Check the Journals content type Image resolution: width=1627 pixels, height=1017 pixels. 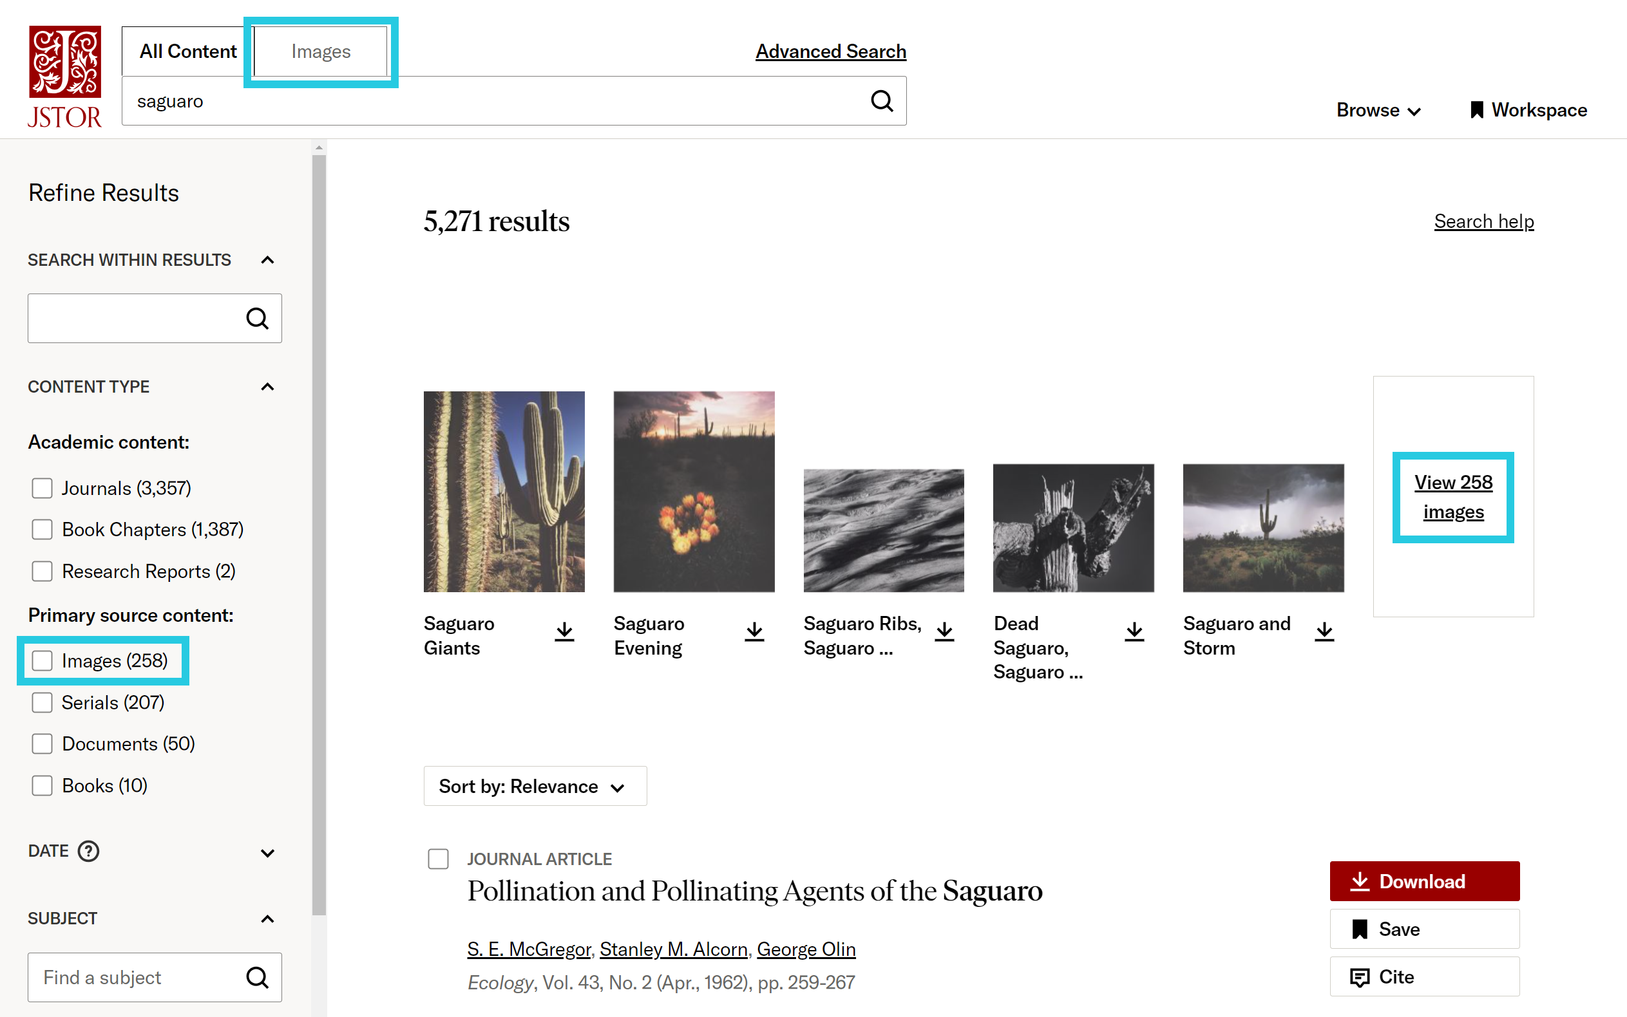[x=43, y=489]
